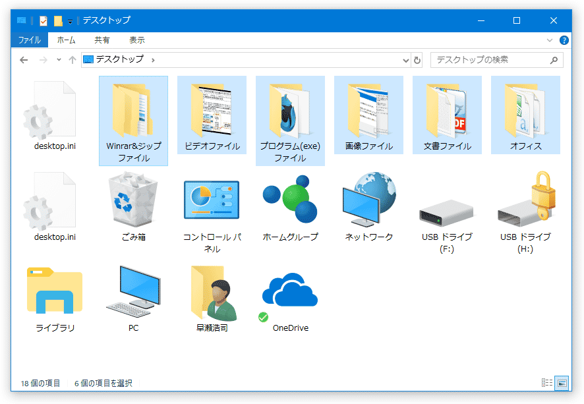Select the プログラム(exe)ファイル folder
Screen dimensions: 584x404
pyautogui.click(x=290, y=121)
